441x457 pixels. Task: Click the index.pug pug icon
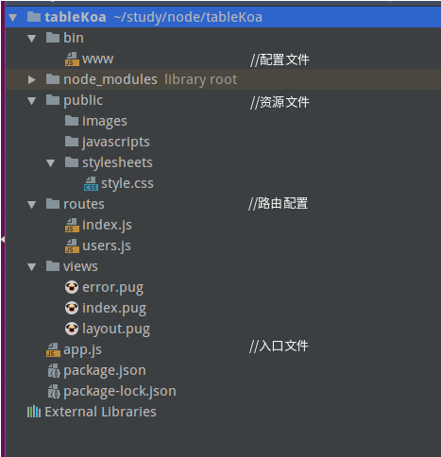pyautogui.click(x=72, y=308)
